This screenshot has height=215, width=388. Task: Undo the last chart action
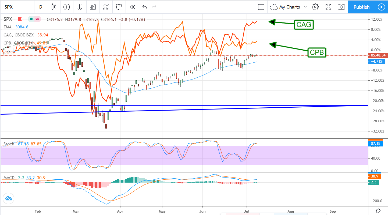coord(145,7)
